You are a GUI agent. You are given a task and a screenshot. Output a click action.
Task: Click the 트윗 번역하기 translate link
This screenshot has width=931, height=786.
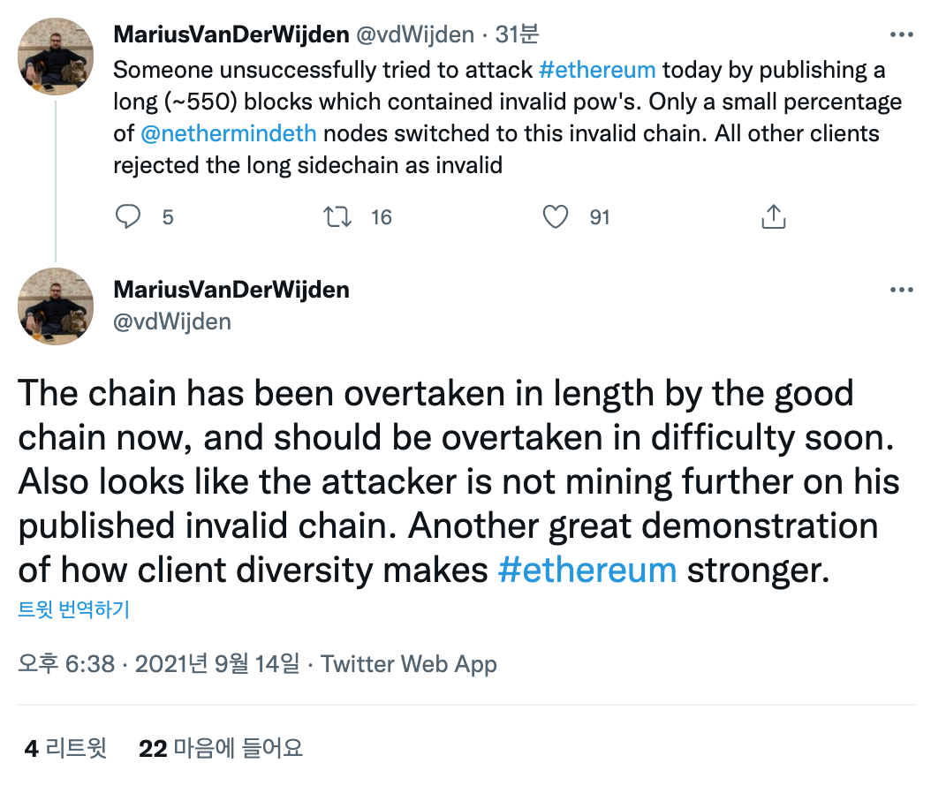point(74,610)
